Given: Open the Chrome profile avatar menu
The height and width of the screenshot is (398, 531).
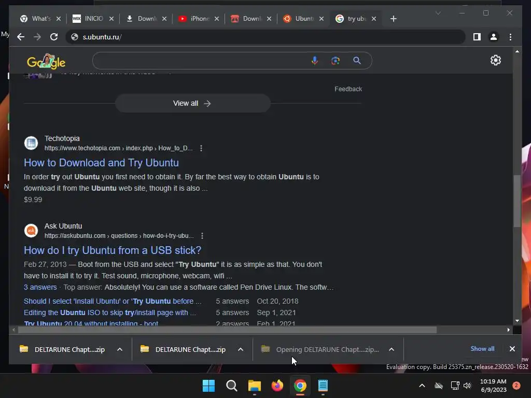Looking at the screenshot, I should tap(494, 37).
